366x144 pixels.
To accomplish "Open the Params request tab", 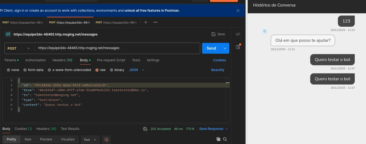I will click(x=12, y=60).
